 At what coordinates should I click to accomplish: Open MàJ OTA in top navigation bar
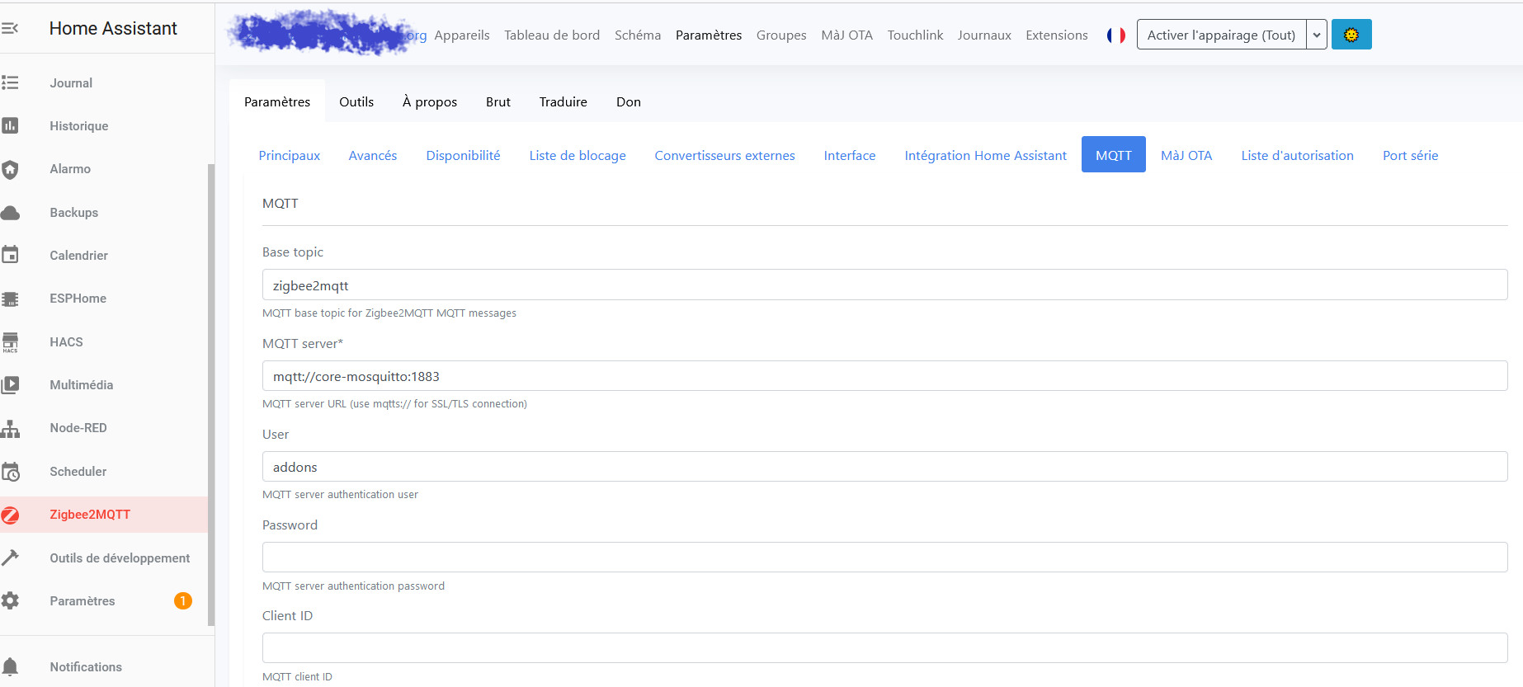[x=846, y=35]
